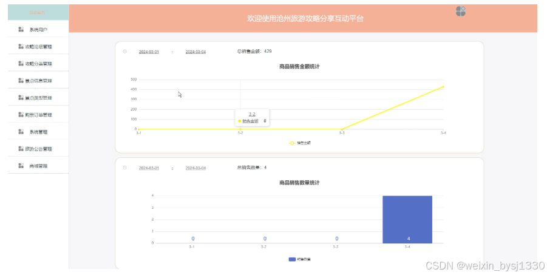Viewport: 547px width, 275px height.
Task: Click the 3-3 data point on the line chart
Action: click(342, 129)
